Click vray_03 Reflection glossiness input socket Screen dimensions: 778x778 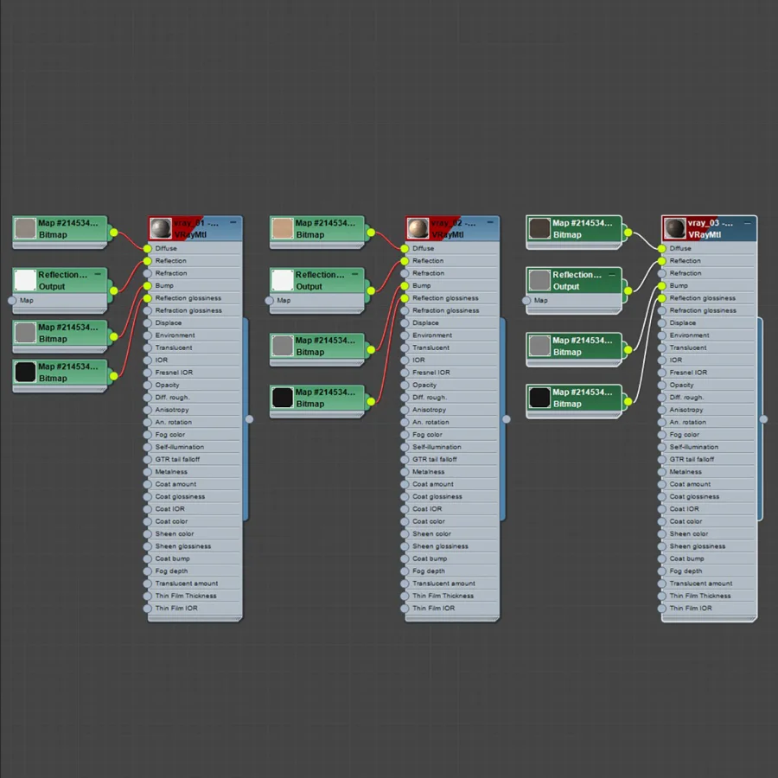point(662,298)
